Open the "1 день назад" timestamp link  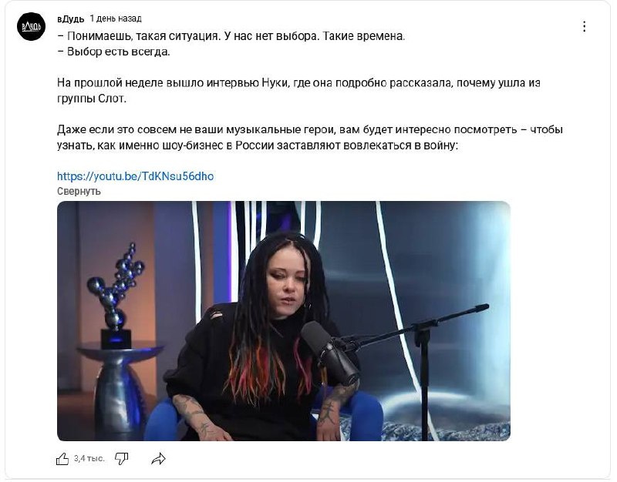(x=115, y=18)
